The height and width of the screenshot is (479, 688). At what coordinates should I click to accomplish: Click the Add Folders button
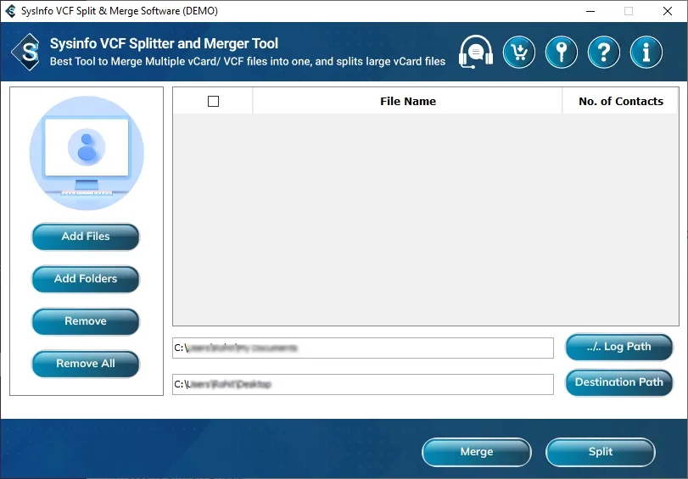click(x=86, y=279)
